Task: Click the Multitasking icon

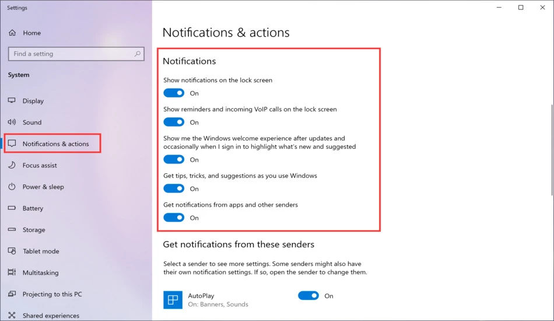Action: click(x=12, y=272)
